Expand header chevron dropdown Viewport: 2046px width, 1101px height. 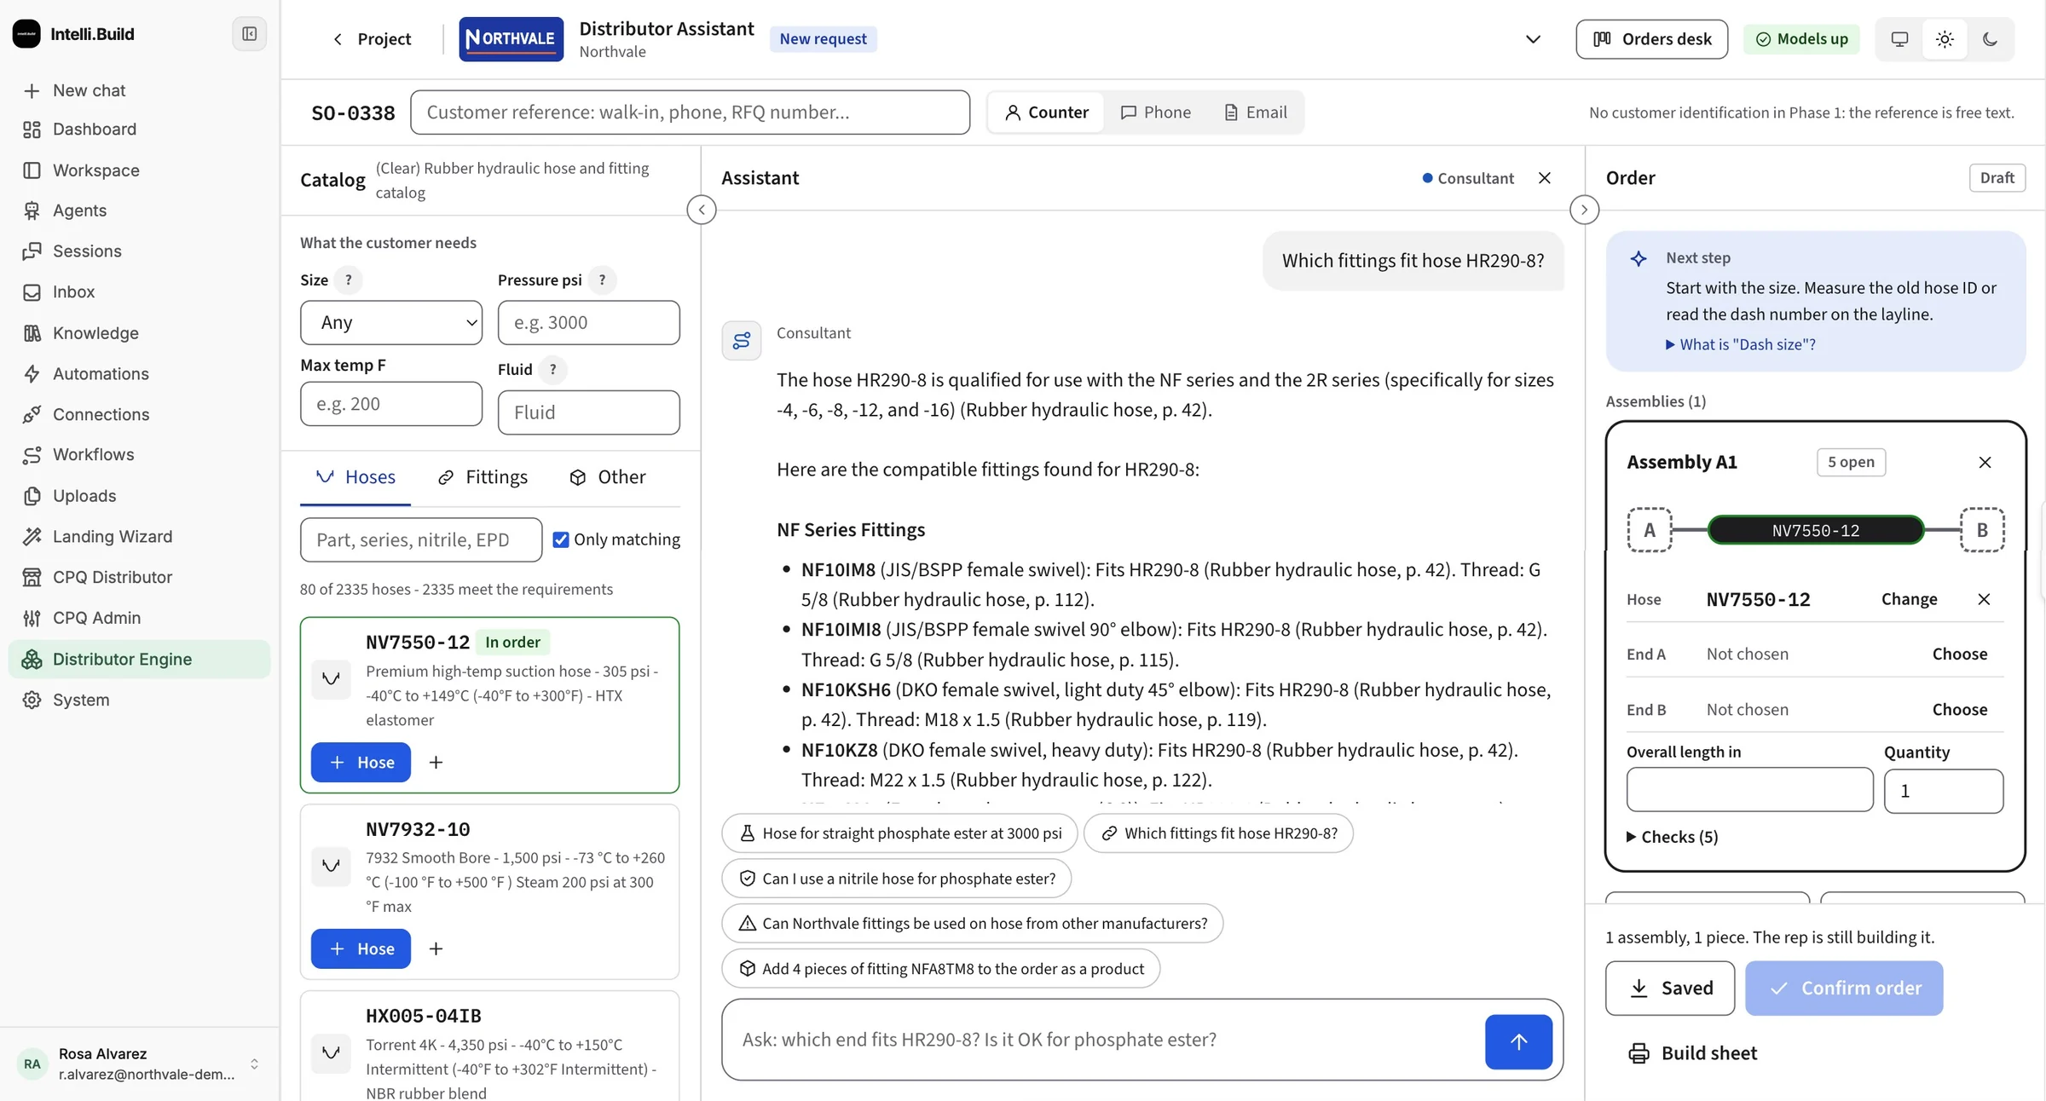coord(1533,39)
